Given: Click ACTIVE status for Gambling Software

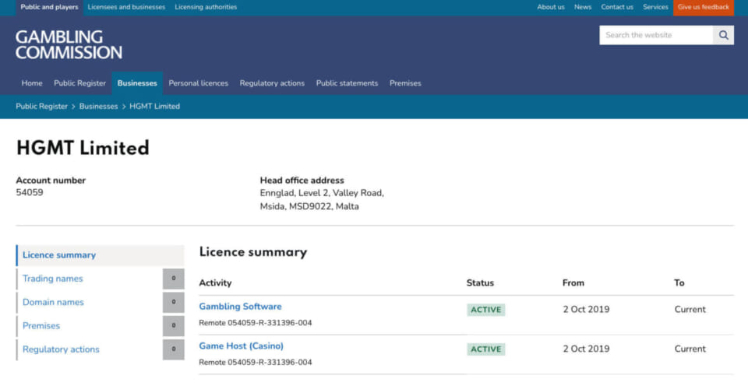Looking at the screenshot, I should (485, 310).
